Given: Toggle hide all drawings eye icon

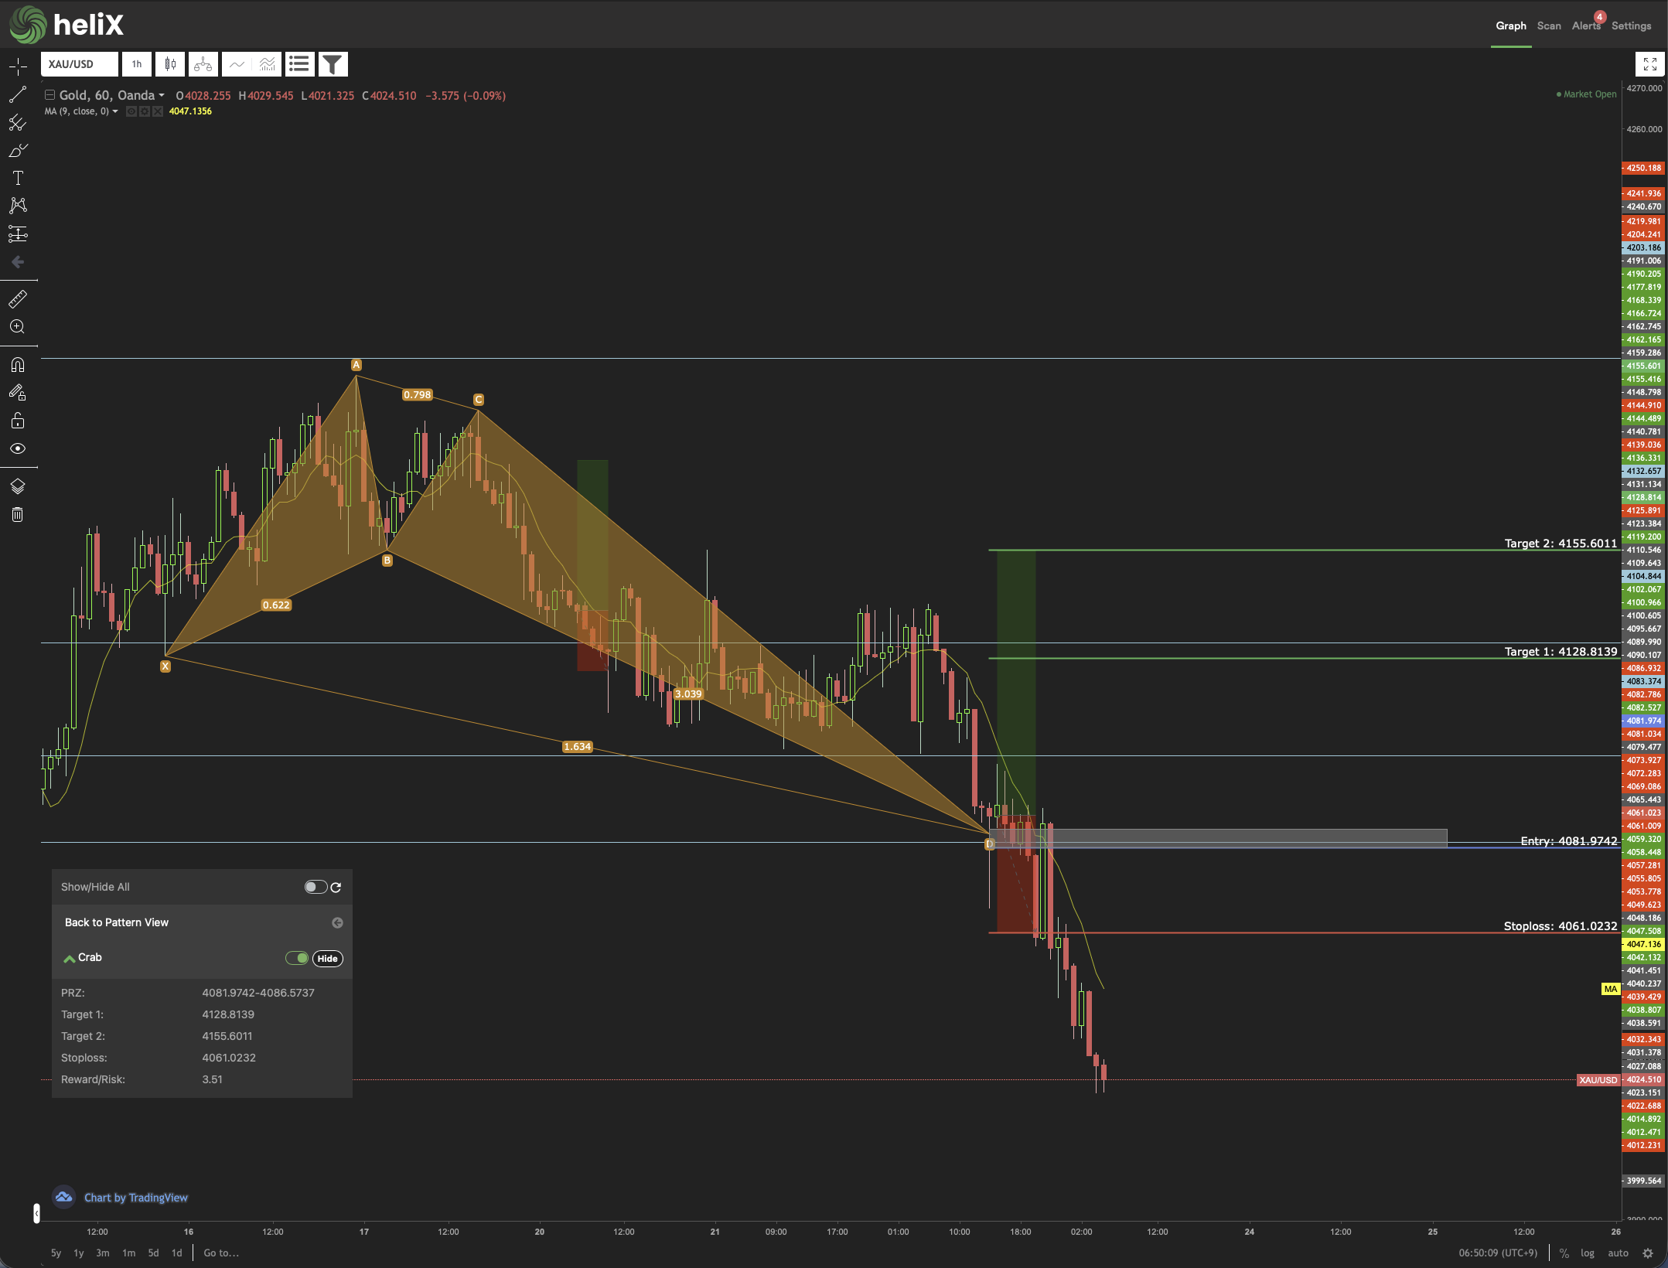Looking at the screenshot, I should tap(18, 448).
